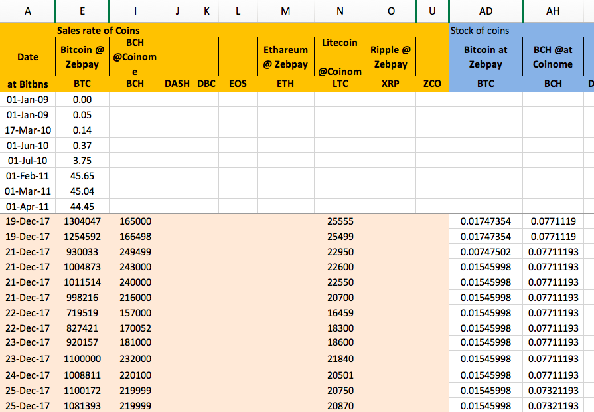Select the 'Date' header cell
The image size is (594, 412).
[28, 57]
